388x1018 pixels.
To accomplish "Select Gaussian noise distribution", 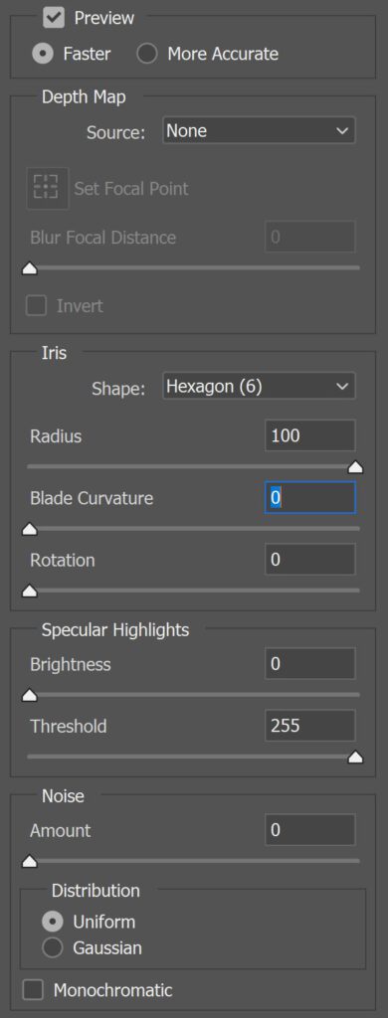I will (x=53, y=948).
